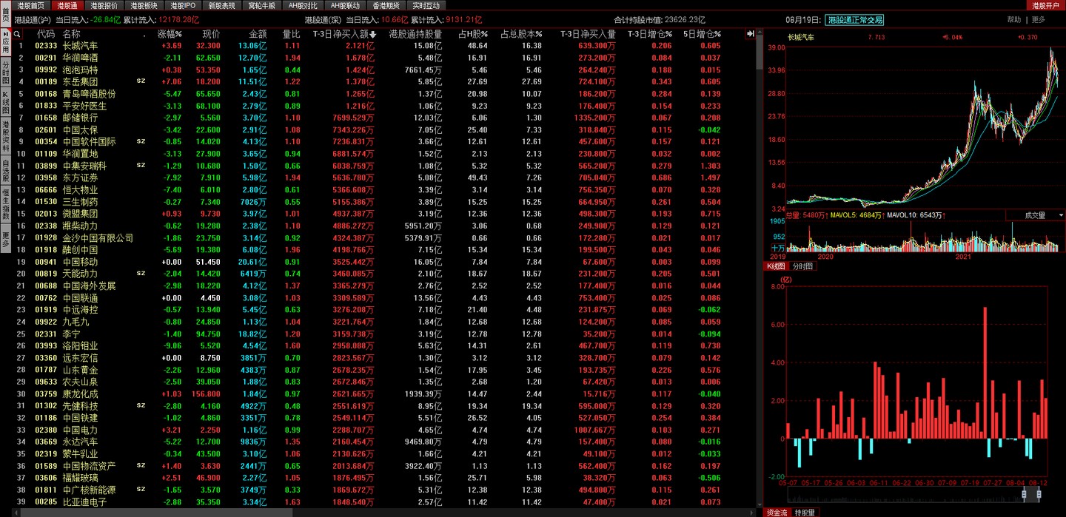Open the K线图 sidebar tab
The width and height of the screenshot is (1066, 517).
6,104
